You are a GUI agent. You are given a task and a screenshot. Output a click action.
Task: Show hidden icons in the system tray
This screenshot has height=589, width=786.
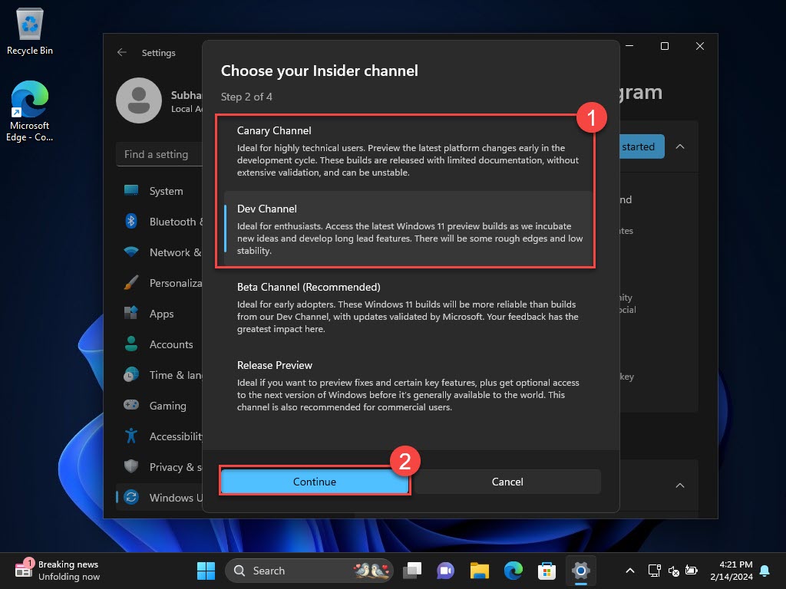pos(629,571)
